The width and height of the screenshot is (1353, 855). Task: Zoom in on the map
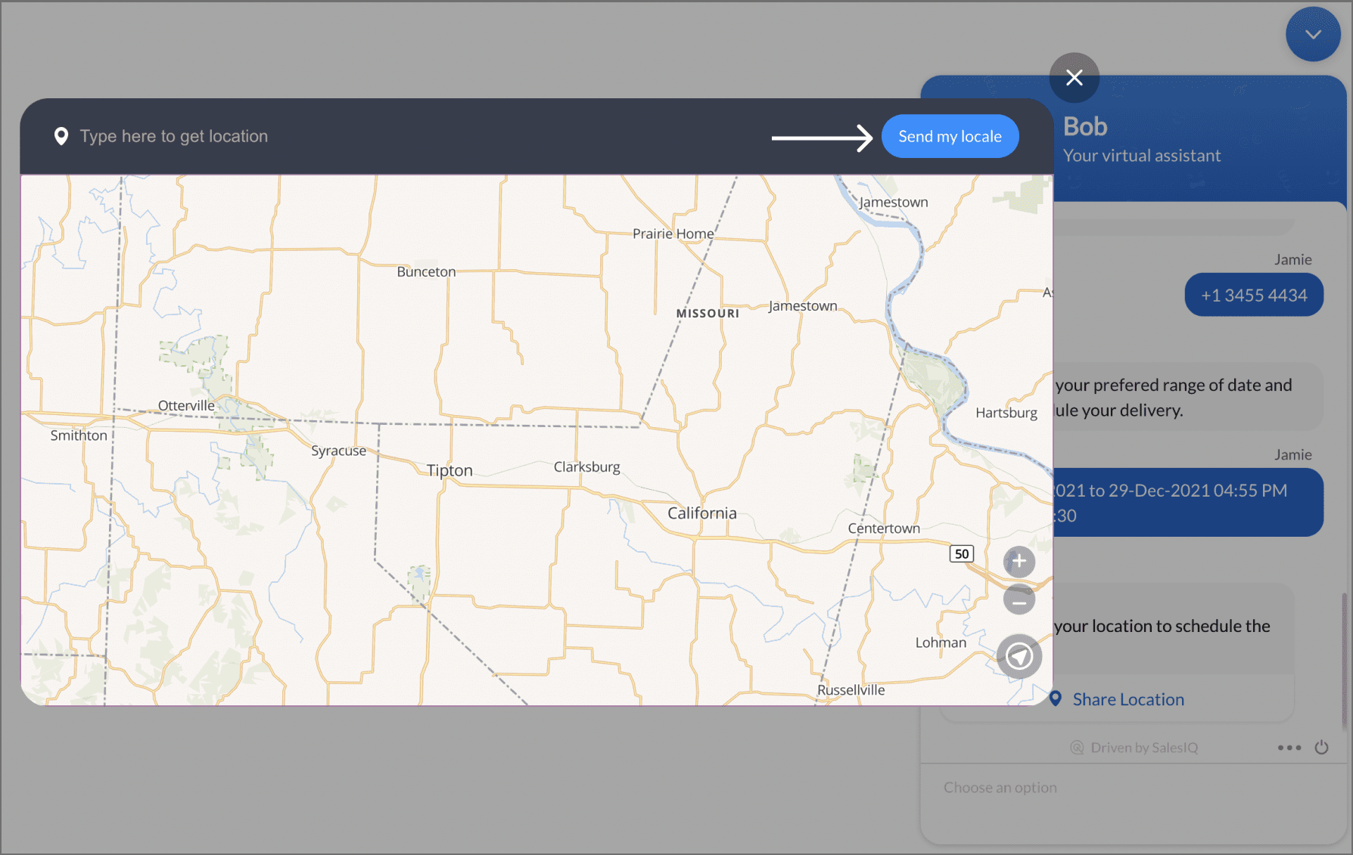coord(1019,562)
